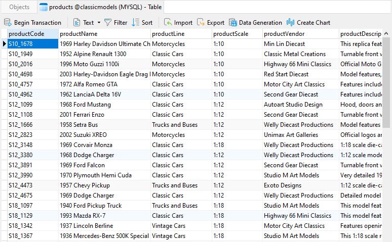Click the productName column header
Viewport: 392px width, 242px height.
tap(104, 34)
